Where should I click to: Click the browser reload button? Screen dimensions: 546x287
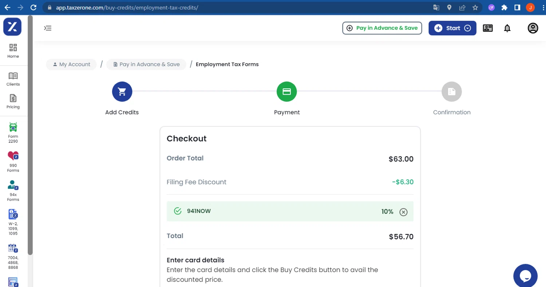point(33,7)
